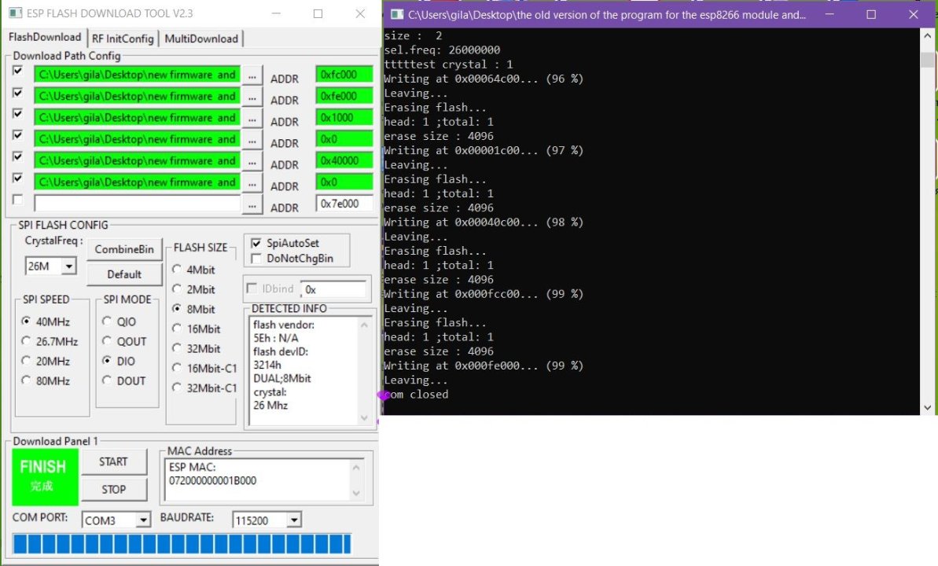938x566 pixels.
Task: Click the Detected Info scroll down arrow
Action: (364, 418)
